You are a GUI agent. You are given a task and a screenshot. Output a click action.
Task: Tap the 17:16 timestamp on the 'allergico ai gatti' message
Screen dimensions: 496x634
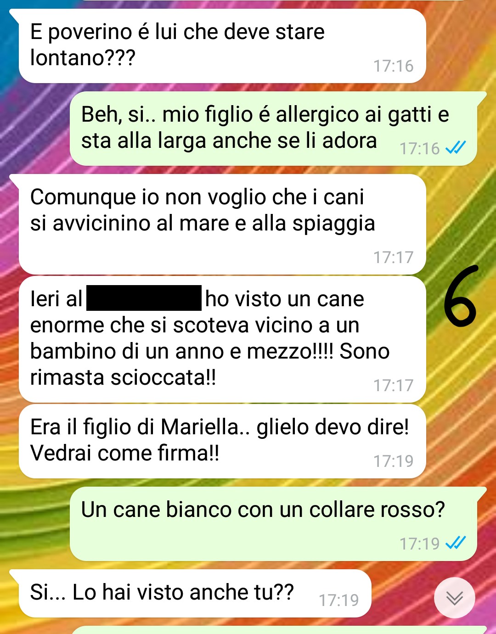(419, 149)
